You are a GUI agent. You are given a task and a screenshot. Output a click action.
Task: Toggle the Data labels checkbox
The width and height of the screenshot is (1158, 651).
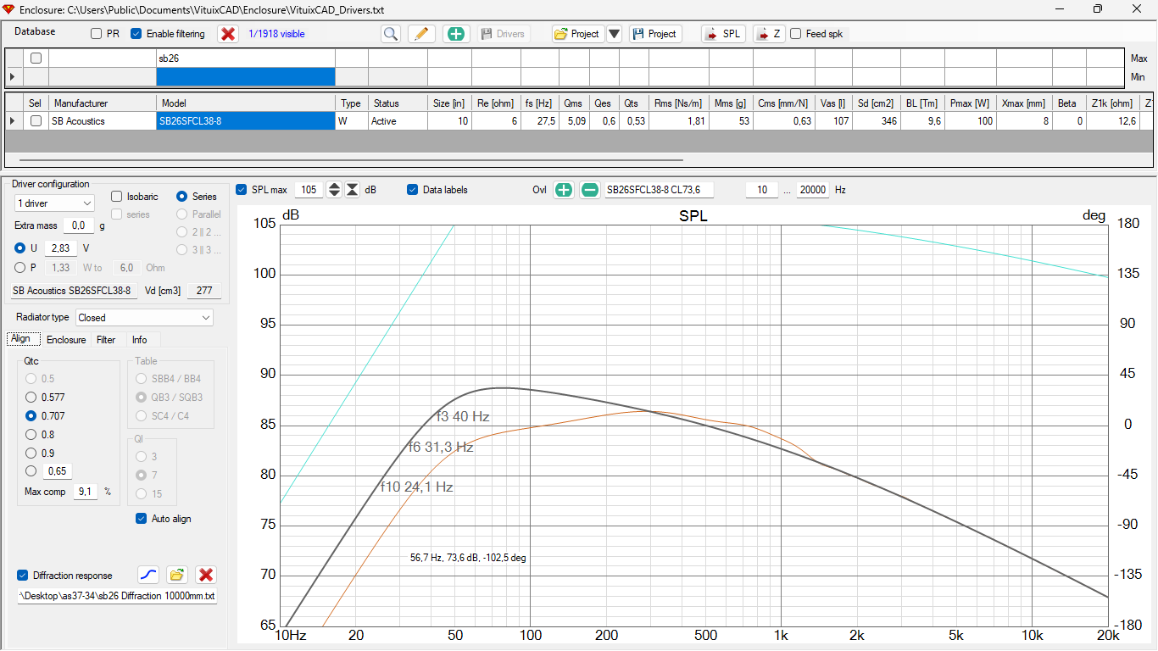pyautogui.click(x=413, y=190)
